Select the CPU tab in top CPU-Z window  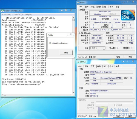80,7
